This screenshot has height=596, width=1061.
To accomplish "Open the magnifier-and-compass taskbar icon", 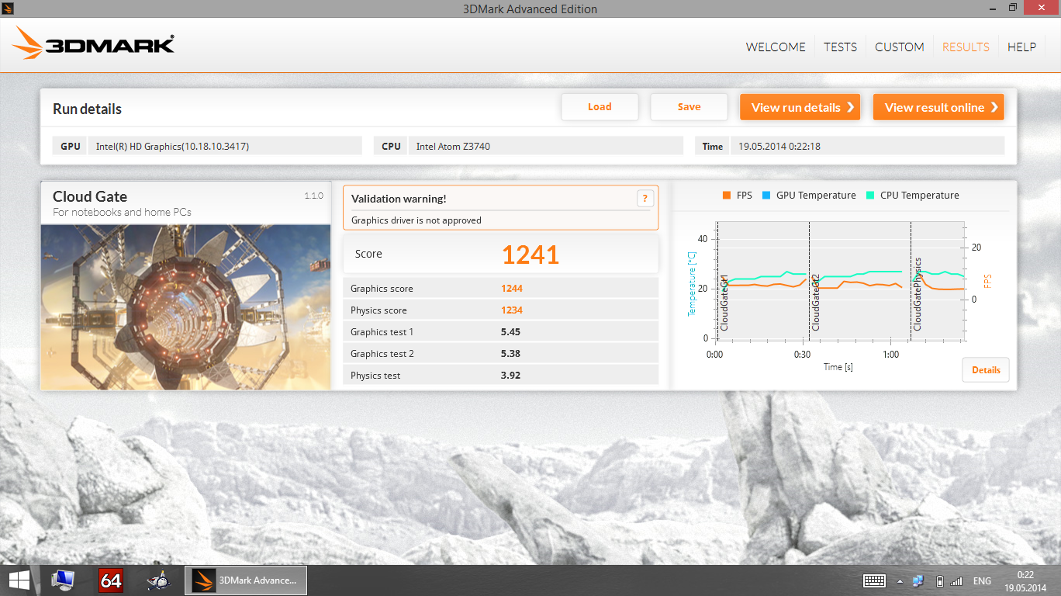I will 159,580.
